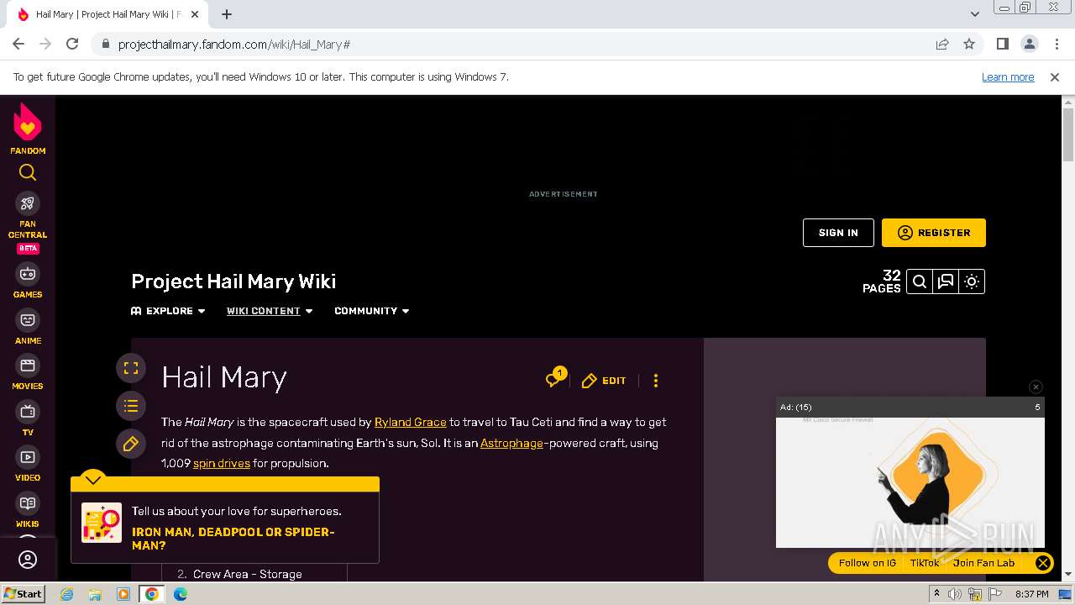
Task: Share this page icon in address bar
Action: pyautogui.click(x=942, y=44)
